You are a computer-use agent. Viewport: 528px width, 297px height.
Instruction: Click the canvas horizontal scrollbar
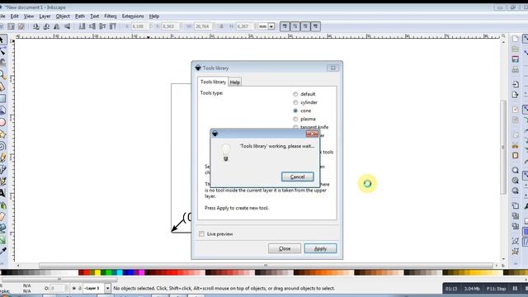point(266,266)
